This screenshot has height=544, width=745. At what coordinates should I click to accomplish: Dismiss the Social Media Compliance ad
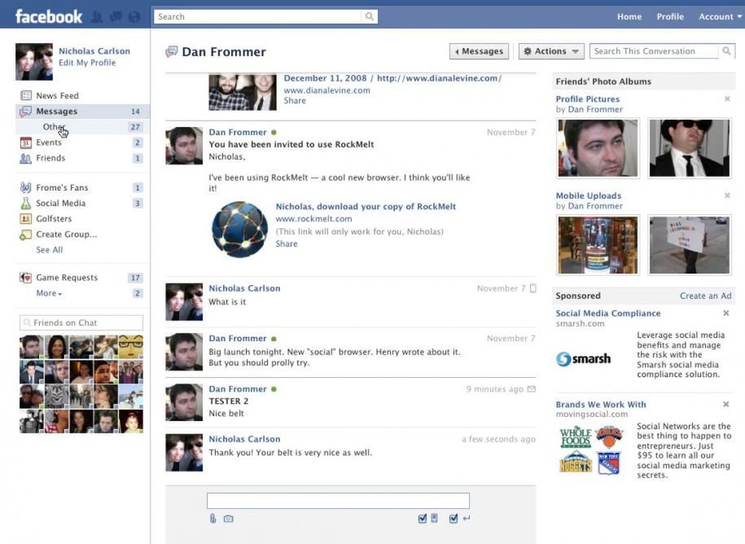[726, 313]
